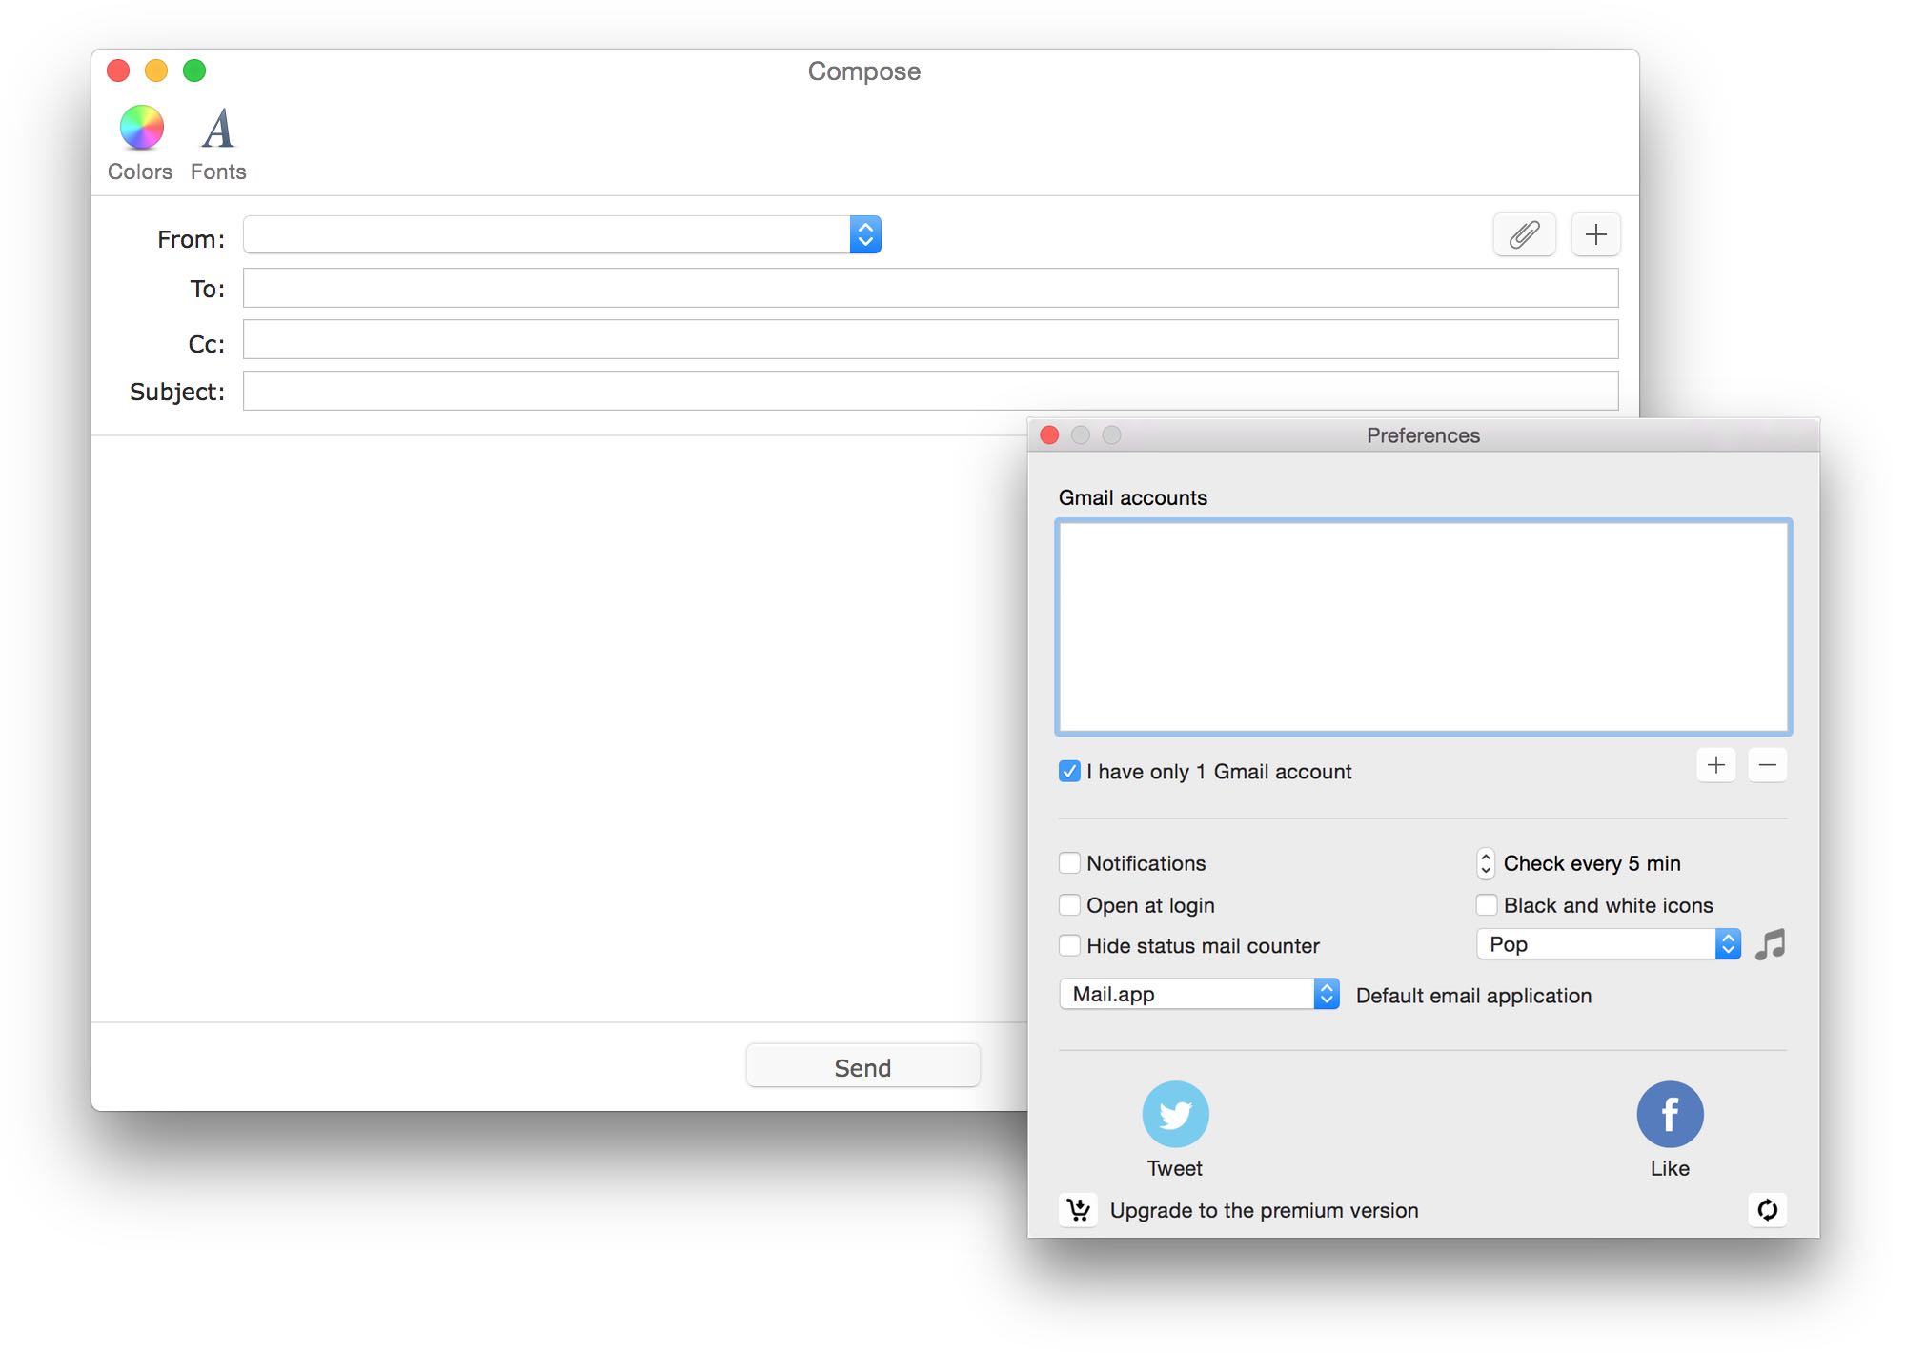Open the From account dropdown
This screenshot has width=1906, height=1353.
[x=864, y=235]
